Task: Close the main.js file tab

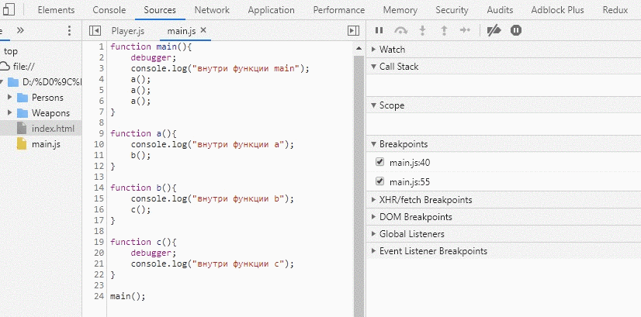Action: [x=204, y=30]
